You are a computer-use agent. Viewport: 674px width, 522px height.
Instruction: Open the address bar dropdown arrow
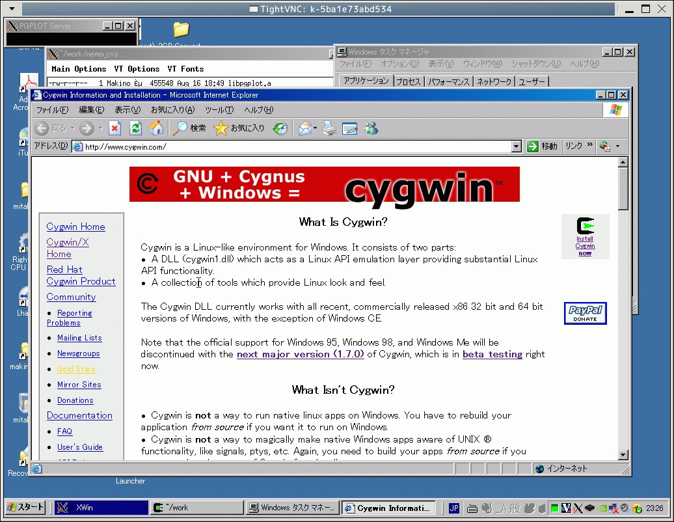point(516,146)
